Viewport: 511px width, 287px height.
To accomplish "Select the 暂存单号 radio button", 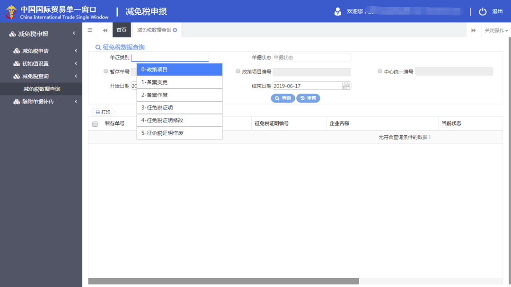I will click(x=107, y=71).
